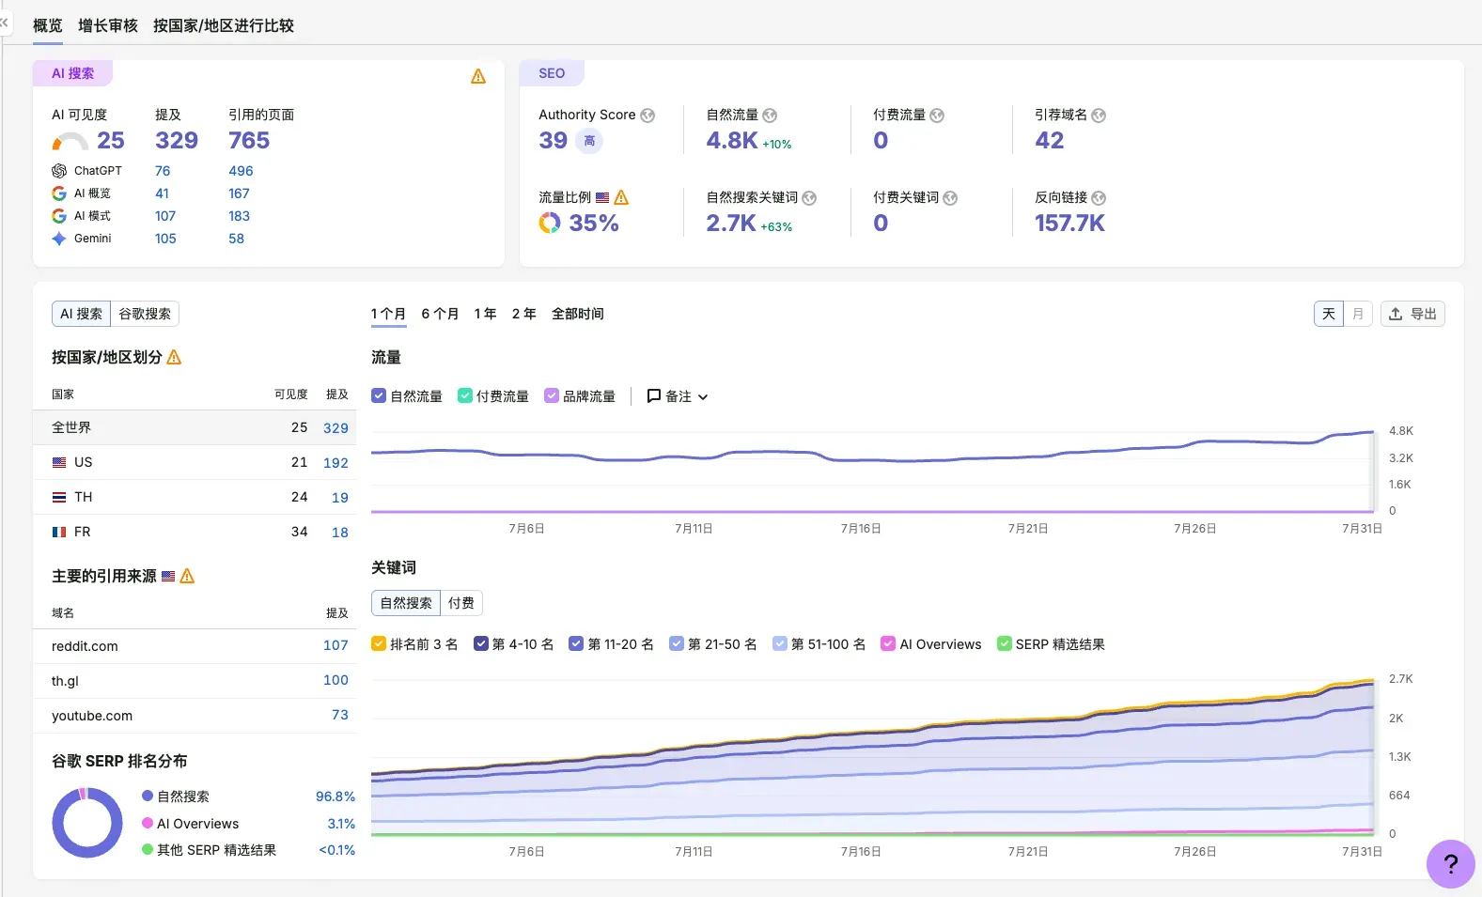Click the SERP distribution donut chart
Screen dimensions: 1482x897
(x=87, y=823)
